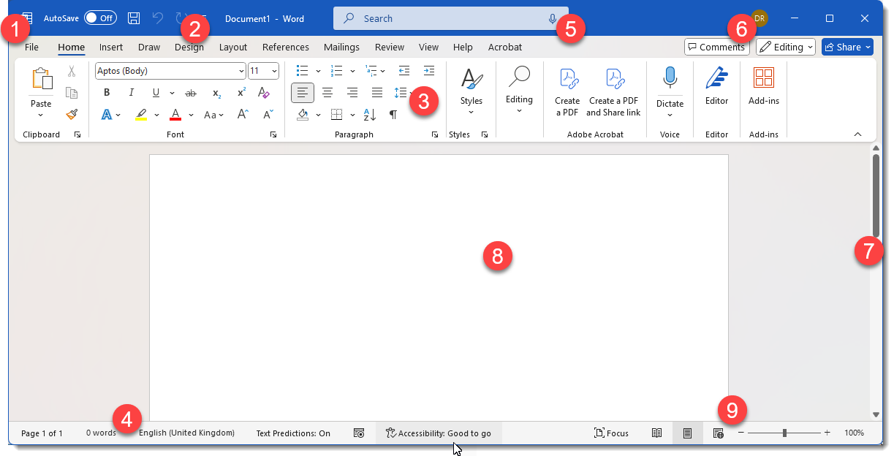Click Text Effects letter A icon

(107, 115)
